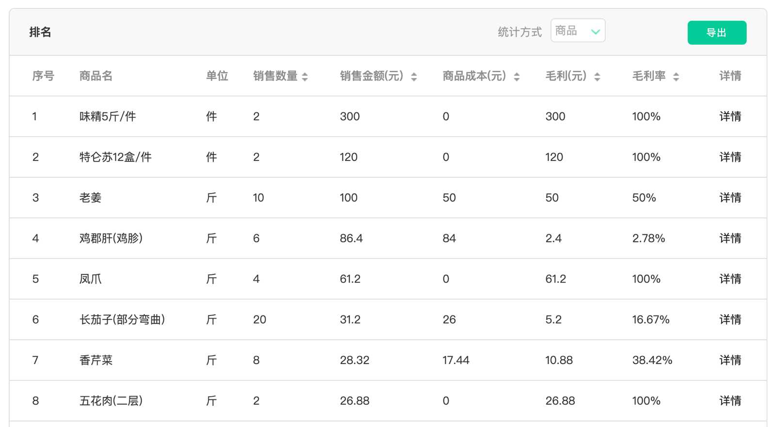Screen dimensions: 773x427
Task: Click the 销售数量 column header text
Action: point(275,76)
